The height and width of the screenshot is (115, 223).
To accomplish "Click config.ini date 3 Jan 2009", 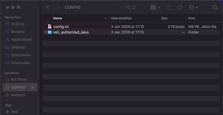I will pyautogui.click(x=127, y=27).
